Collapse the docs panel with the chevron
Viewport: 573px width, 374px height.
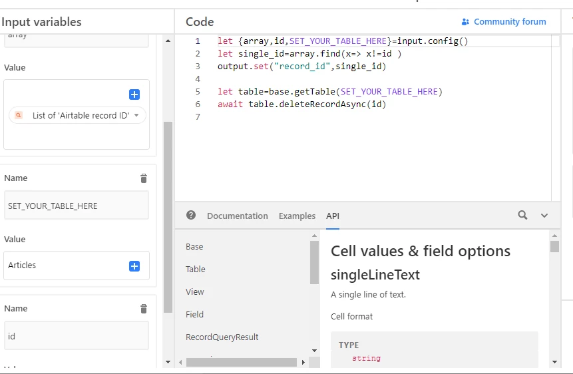pos(544,216)
